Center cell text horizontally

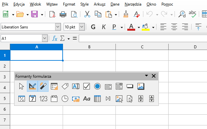(174, 27)
